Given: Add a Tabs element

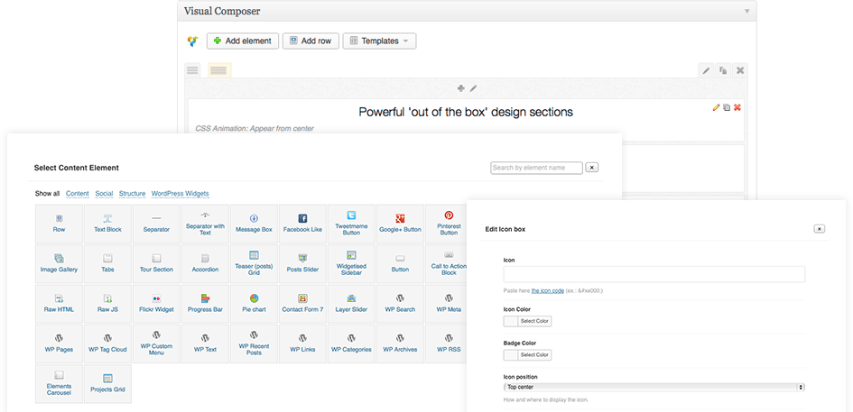Looking at the screenshot, I should coord(107,263).
